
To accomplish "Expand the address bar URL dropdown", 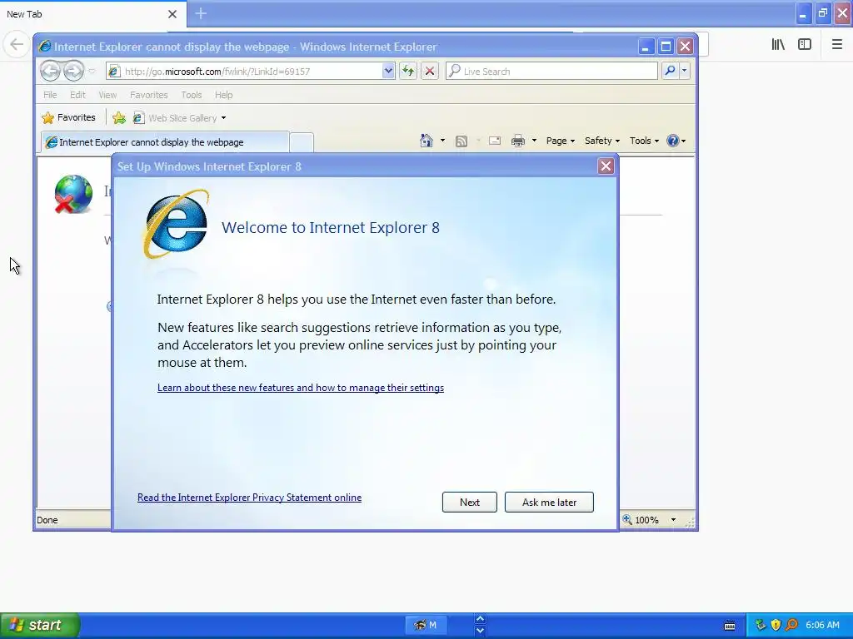I will (388, 72).
